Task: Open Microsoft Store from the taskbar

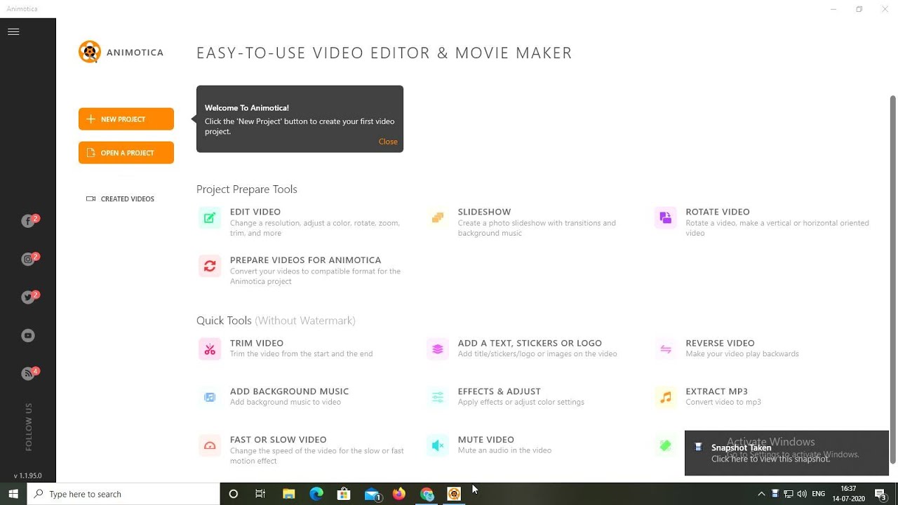Action: click(344, 494)
